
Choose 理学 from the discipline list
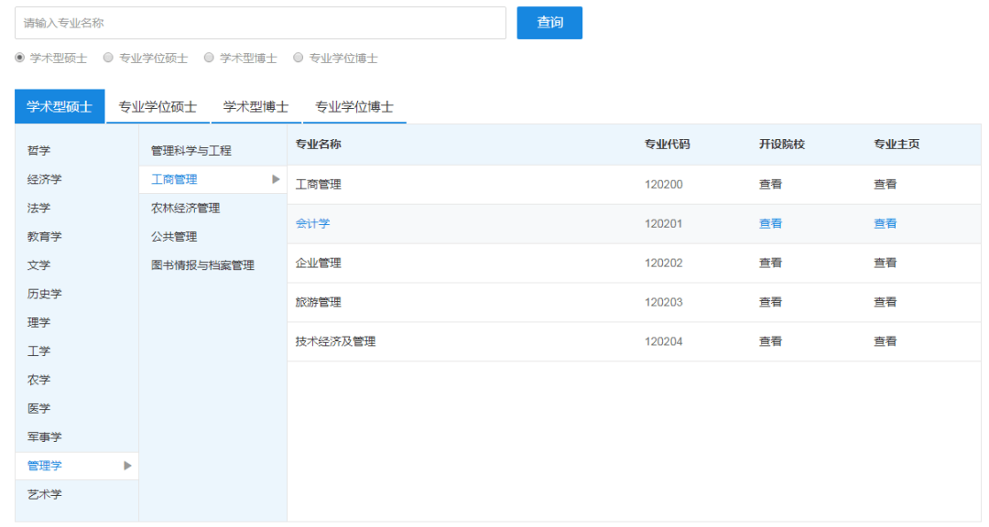(39, 323)
